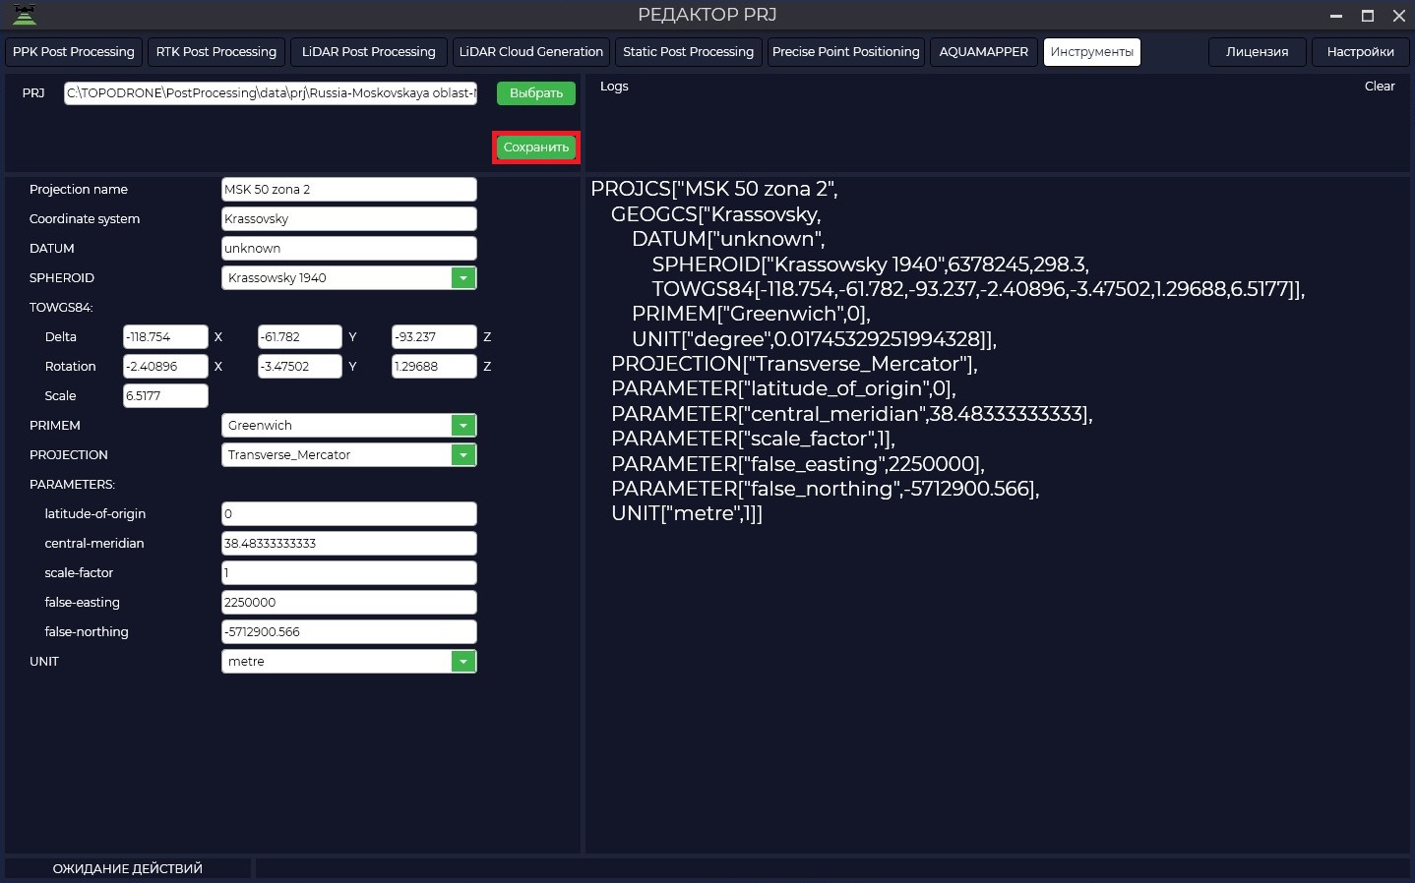
Task: Focus the central-meridian input field
Action: [x=349, y=544]
